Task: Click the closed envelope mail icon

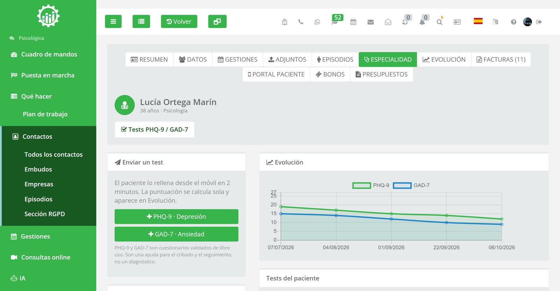Action: (371, 22)
